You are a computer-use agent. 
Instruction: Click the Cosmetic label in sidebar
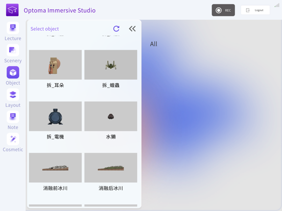(x=13, y=150)
